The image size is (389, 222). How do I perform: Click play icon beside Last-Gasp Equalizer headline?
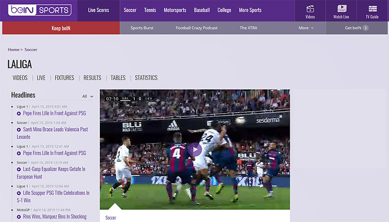click(x=19, y=169)
